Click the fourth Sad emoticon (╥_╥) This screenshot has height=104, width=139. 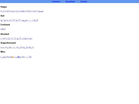pos(24,20)
